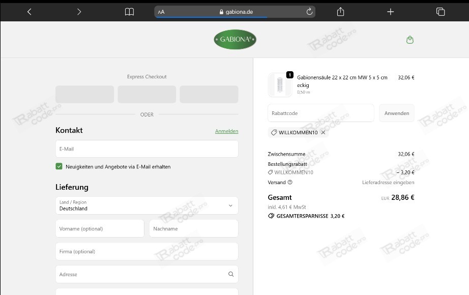
Task: Click the Lieferadresse eingeben text
Action: [388, 182]
